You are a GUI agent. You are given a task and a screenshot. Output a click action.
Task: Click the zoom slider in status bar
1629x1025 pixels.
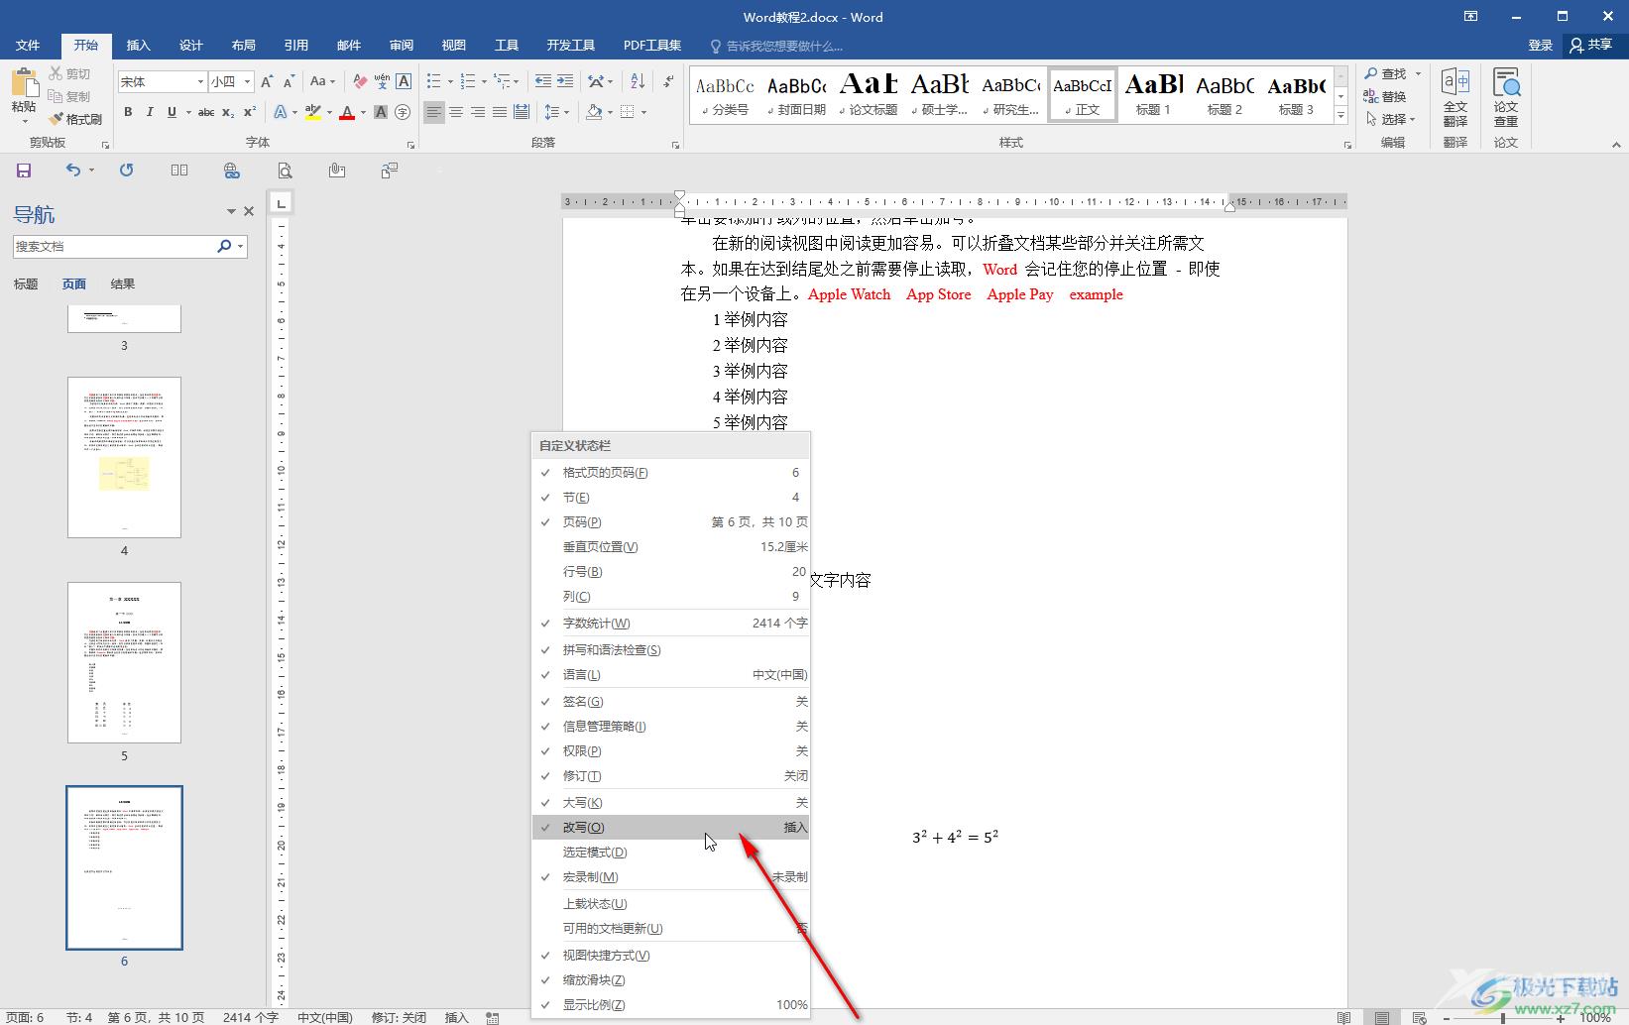pos(1503,1018)
